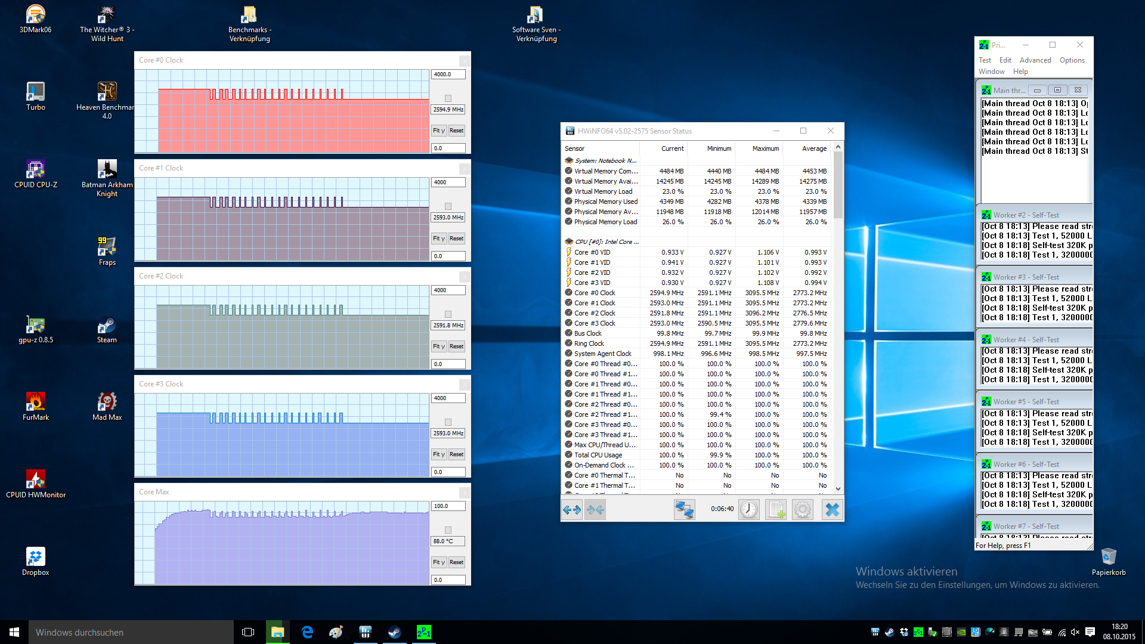Select the Bus Clock sensor row
1145x644 pixels.
(x=697, y=333)
